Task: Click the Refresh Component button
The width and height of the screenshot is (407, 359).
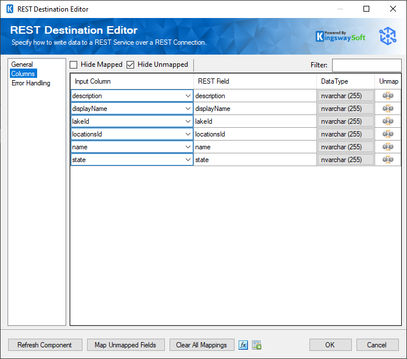Action: tap(45, 344)
